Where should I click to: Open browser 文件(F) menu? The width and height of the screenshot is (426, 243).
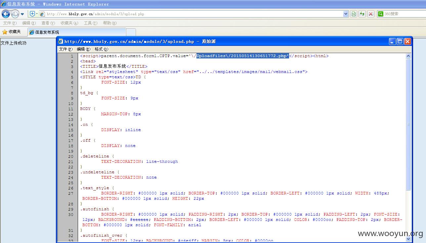(x=10, y=23)
